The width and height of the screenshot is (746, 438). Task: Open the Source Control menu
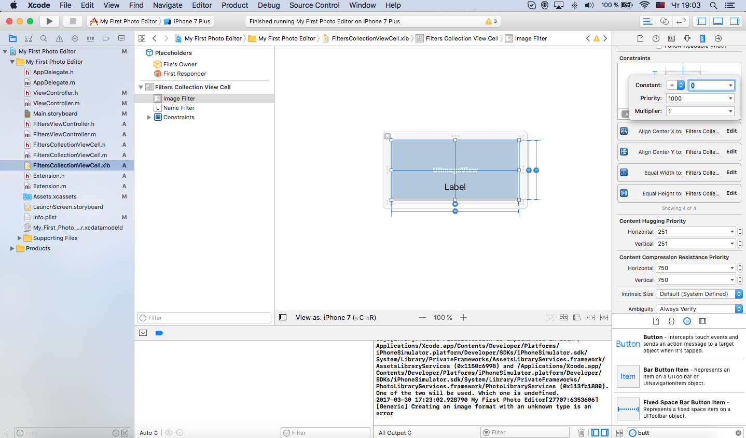pyautogui.click(x=314, y=5)
